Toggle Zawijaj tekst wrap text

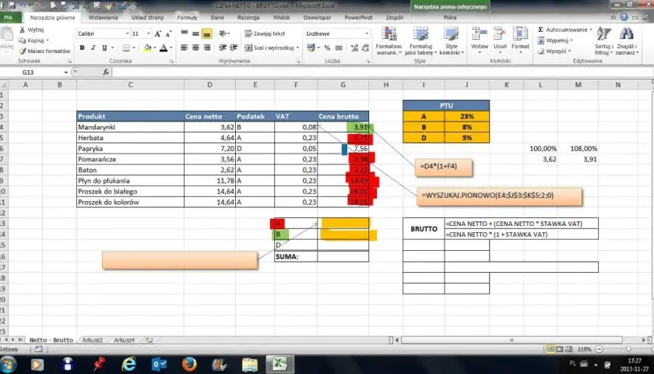point(265,34)
